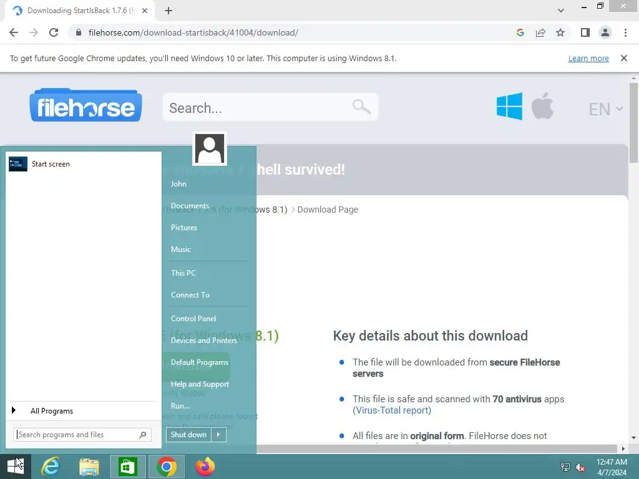Launch Firefox from taskbar
The image size is (639, 479).
(x=205, y=467)
